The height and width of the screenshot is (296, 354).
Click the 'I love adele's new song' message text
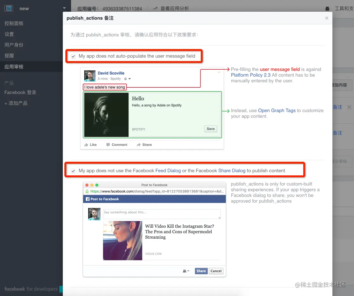[105, 87]
